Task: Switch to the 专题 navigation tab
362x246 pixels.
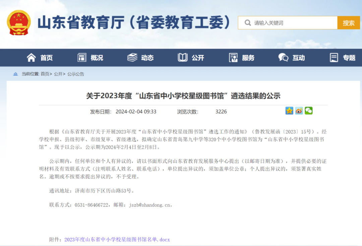Action: pyautogui.click(x=349, y=57)
